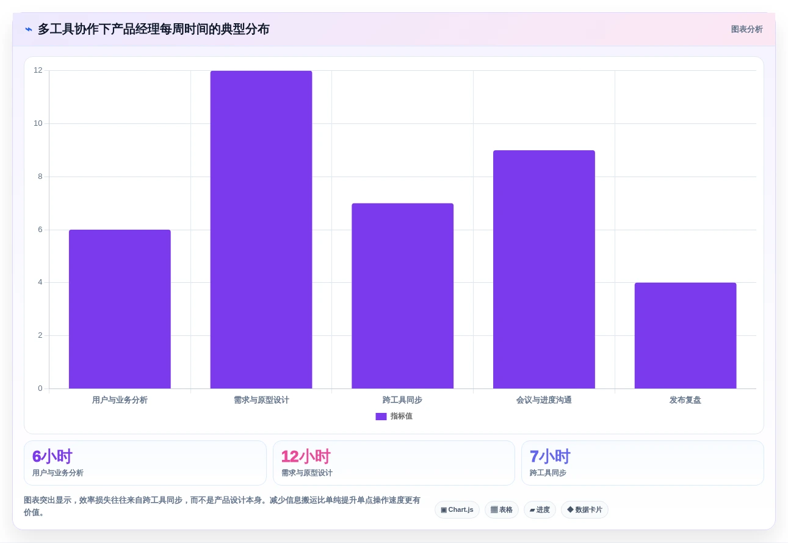Toggle the 指标值 legend color swatch
Screen dimensions: 788x543
coord(381,417)
